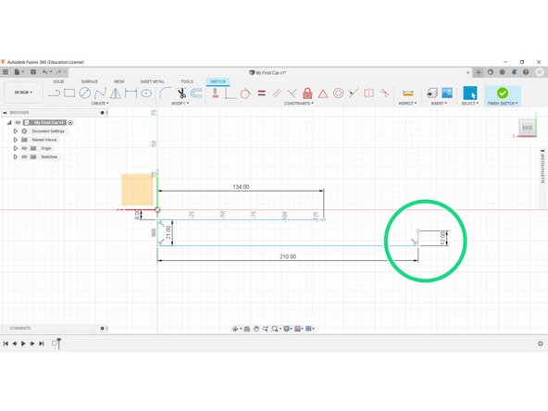Select the Sketch tab
This screenshot has height=411, width=548.
pos(218,81)
